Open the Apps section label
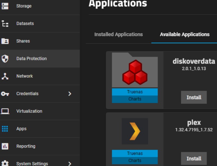The image size is (217, 166). pos(21,129)
